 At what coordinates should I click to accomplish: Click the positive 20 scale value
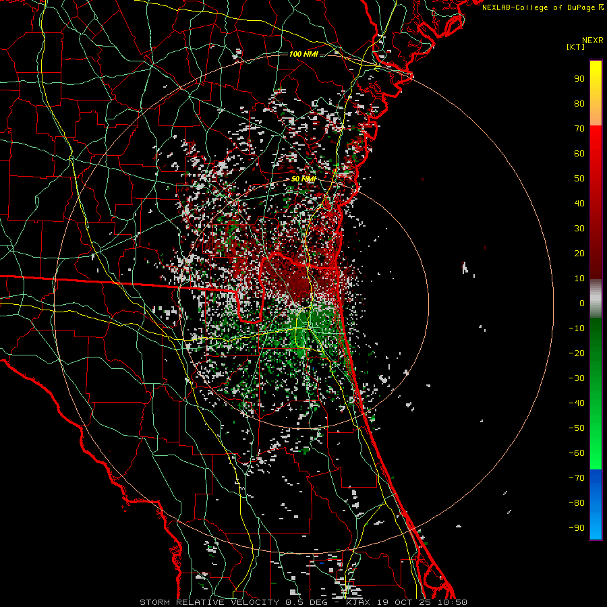[579, 253]
